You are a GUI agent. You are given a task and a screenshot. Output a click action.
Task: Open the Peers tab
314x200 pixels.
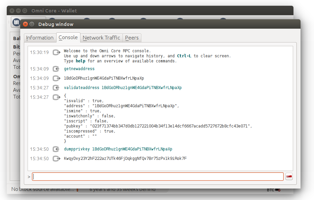[132, 38]
